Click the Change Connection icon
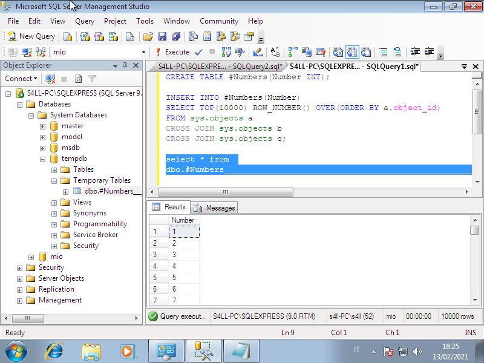Screen dimensions: 484x363 tap(41, 52)
